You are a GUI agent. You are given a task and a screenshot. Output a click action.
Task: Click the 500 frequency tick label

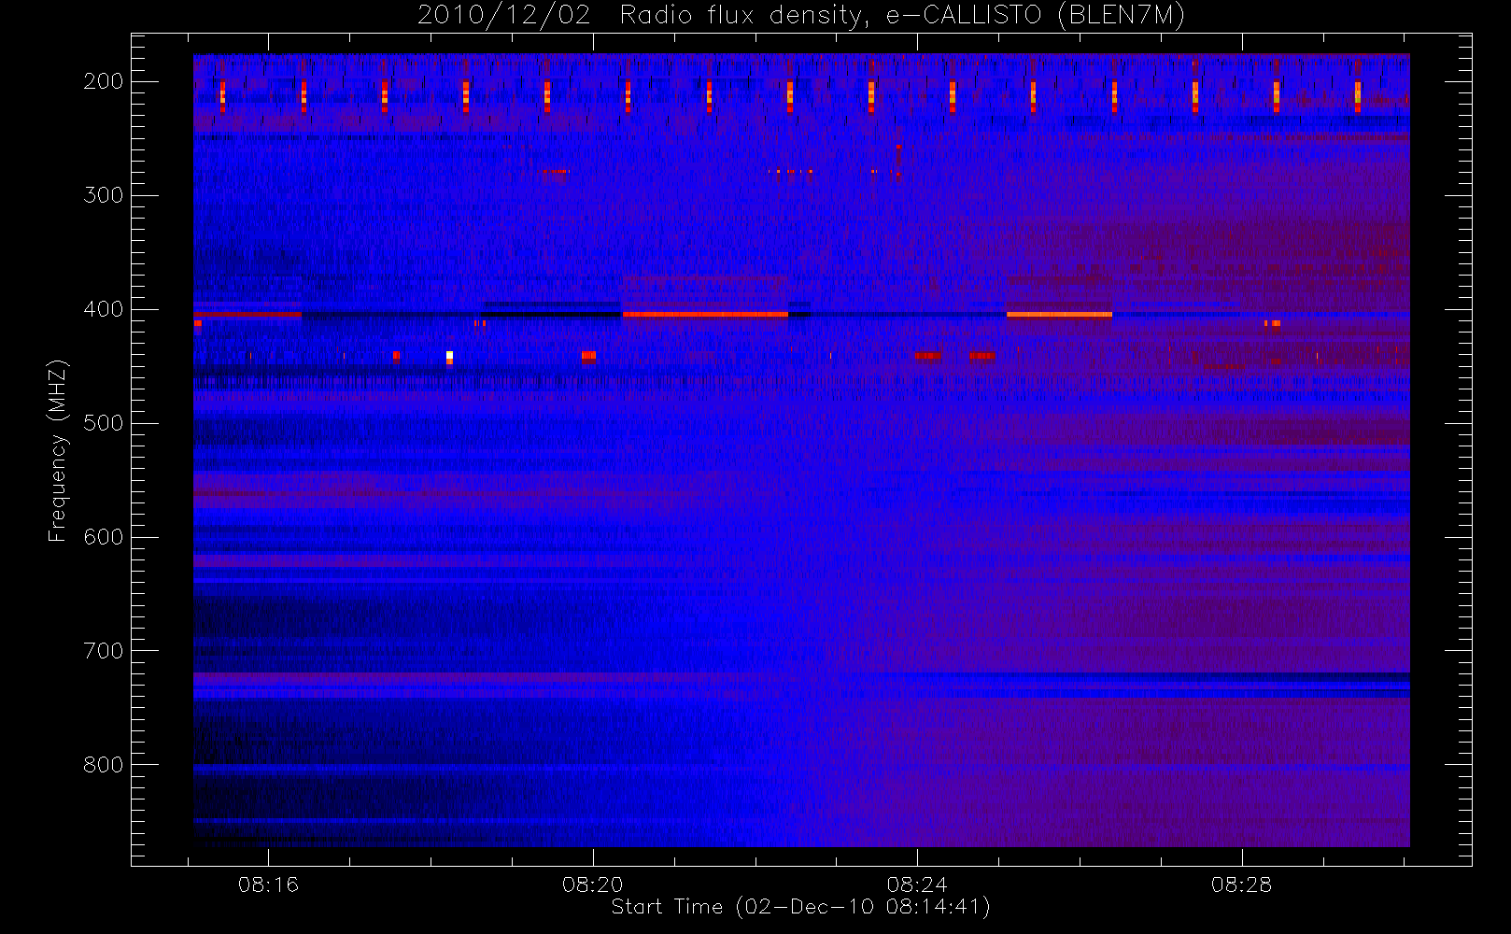(104, 423)
